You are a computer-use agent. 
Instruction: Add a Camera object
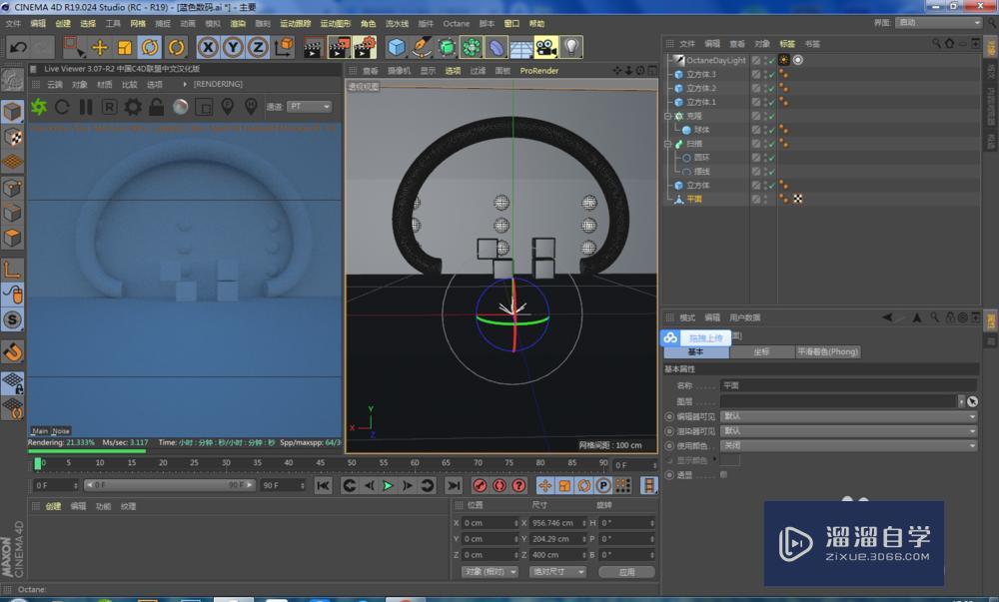click(x=546, y=47)
